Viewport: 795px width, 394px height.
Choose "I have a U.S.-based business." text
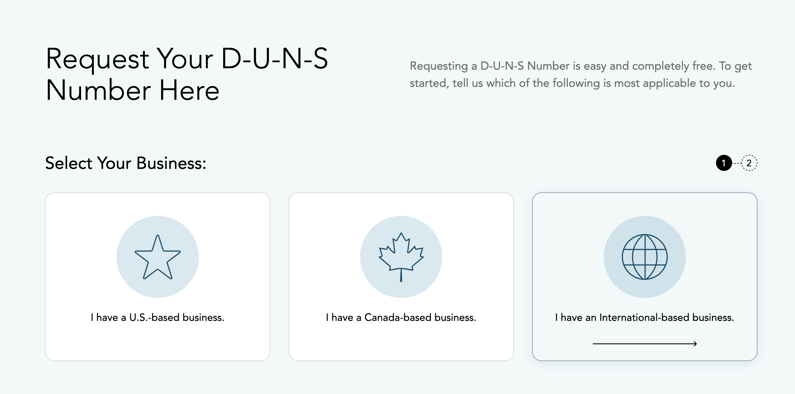[x=157, y=317]
